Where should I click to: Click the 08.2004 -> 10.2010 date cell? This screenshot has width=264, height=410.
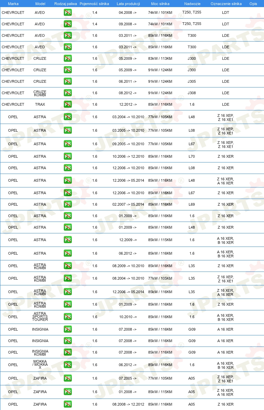[128, 278]
